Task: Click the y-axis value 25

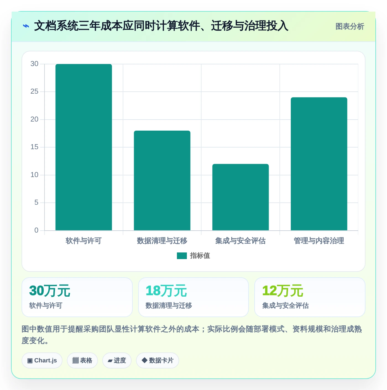Action: pos(35,91)
